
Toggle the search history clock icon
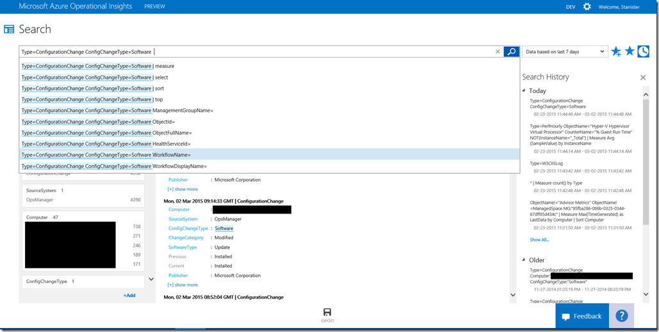pyautogui.click(x=643, y=51)
